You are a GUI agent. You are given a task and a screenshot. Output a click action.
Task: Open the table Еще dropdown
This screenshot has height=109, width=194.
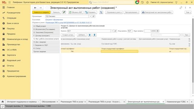[187, 35]
